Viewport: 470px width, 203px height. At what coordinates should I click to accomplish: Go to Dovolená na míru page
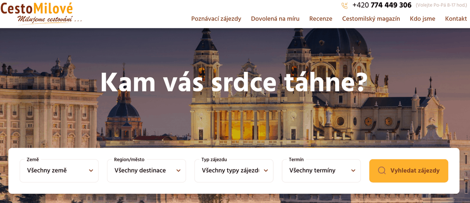click(275, 19)
